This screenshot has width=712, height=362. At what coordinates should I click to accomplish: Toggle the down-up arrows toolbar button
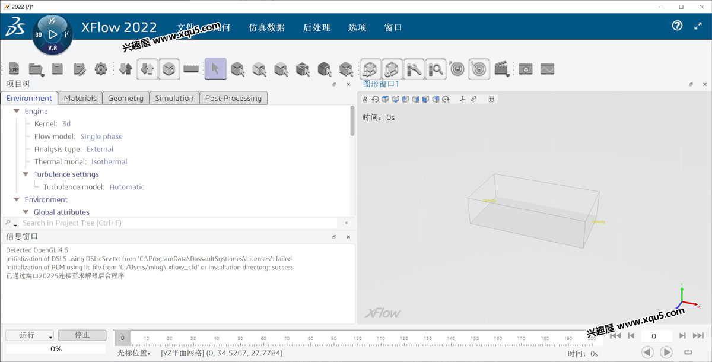[x=147, y=69]
